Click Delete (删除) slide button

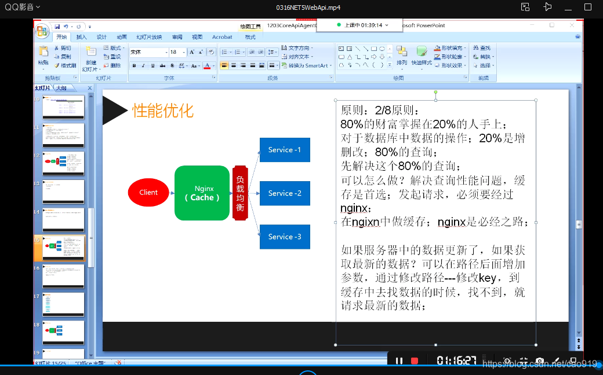click(x=112, y=65)
